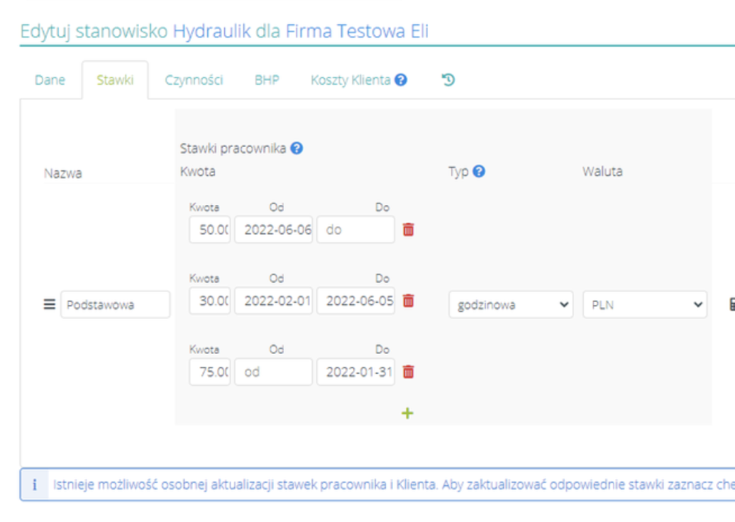Switch to the Czynności tab
This screenshot has width=735, height=522.
pyautogui.click(x=194, y=80)
